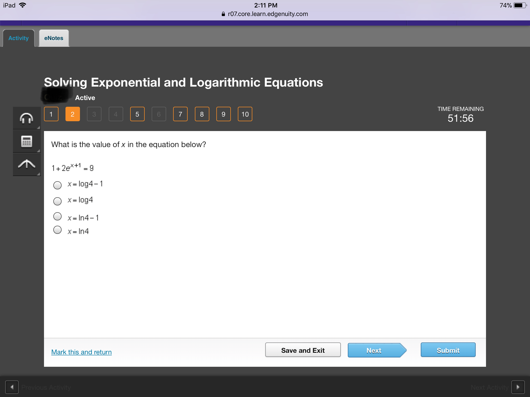Jump to question 5

137,114
